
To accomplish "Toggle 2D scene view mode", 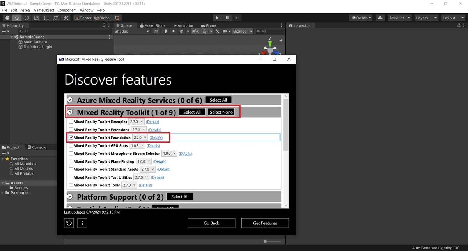I will 156,31.
